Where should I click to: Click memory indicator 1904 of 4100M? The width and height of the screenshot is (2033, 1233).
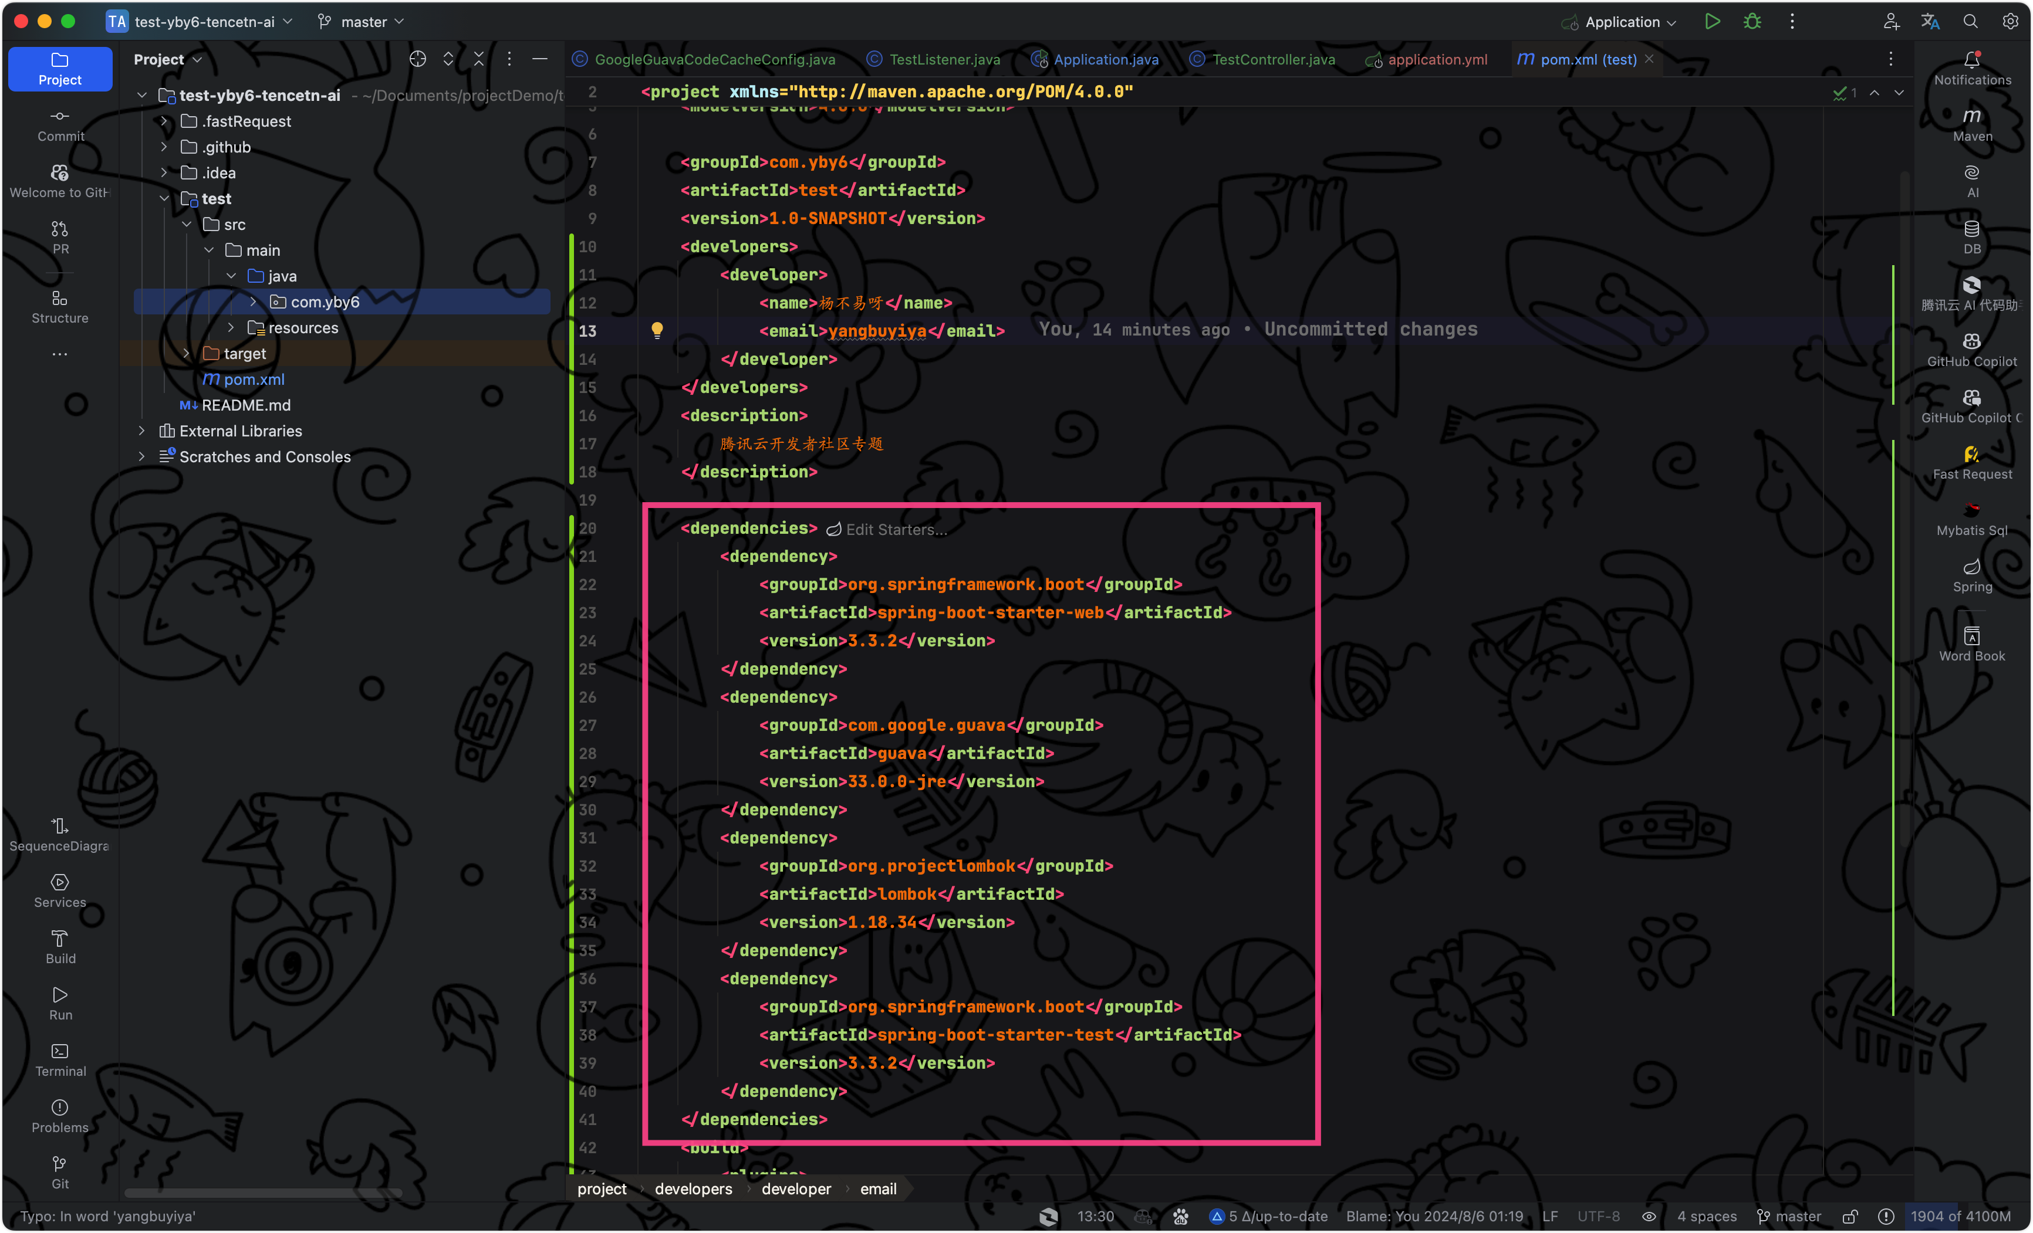pos(1960,1215)
